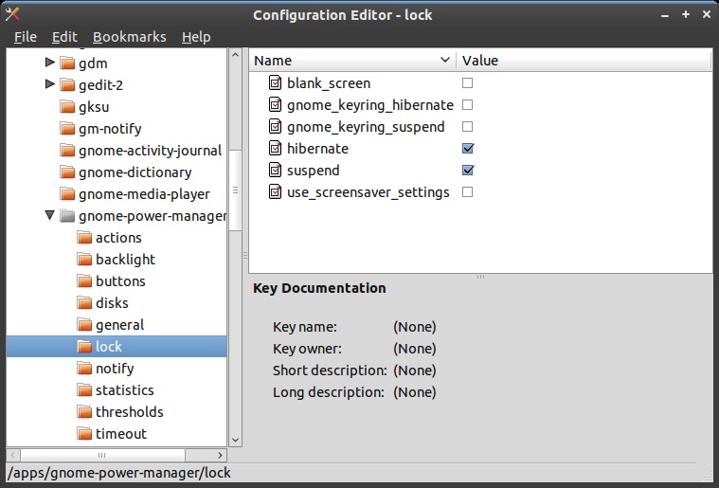This screenshot has width=719, height=488.
Task: Maximize the Configuration Editor window
Action: [686, 14]
